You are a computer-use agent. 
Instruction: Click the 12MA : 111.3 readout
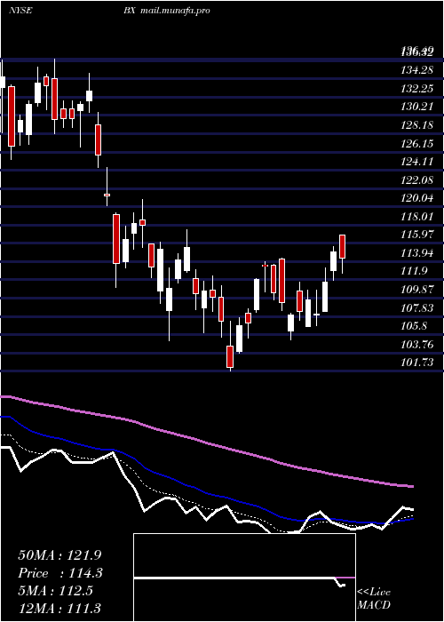pyautogui.click(x=59, y=609)
